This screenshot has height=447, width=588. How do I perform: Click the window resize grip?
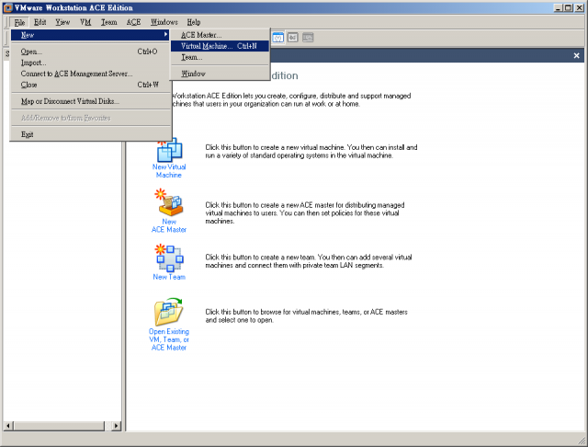(x=582, y=441)
